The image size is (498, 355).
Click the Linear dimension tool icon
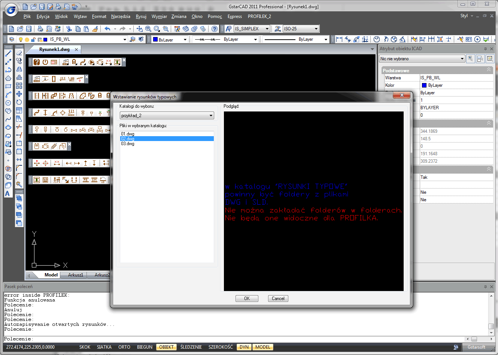click(x=339, y=39)
